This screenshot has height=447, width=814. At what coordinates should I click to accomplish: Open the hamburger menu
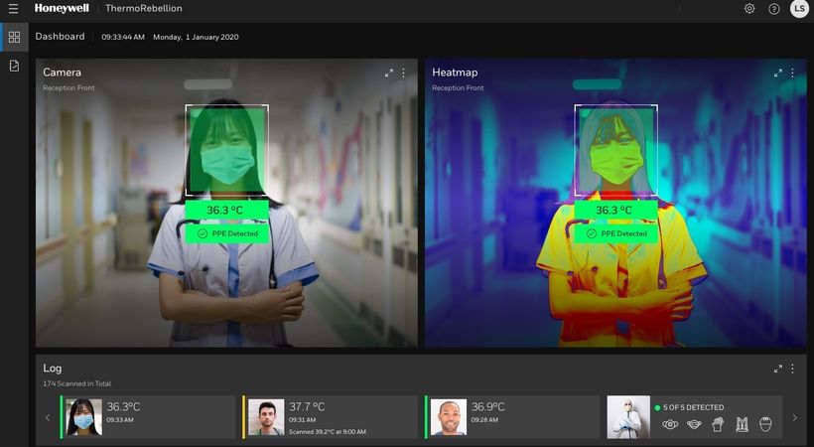tap(13, 9)
